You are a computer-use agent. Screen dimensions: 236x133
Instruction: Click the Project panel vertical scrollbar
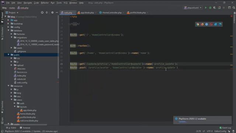(58, 47)
